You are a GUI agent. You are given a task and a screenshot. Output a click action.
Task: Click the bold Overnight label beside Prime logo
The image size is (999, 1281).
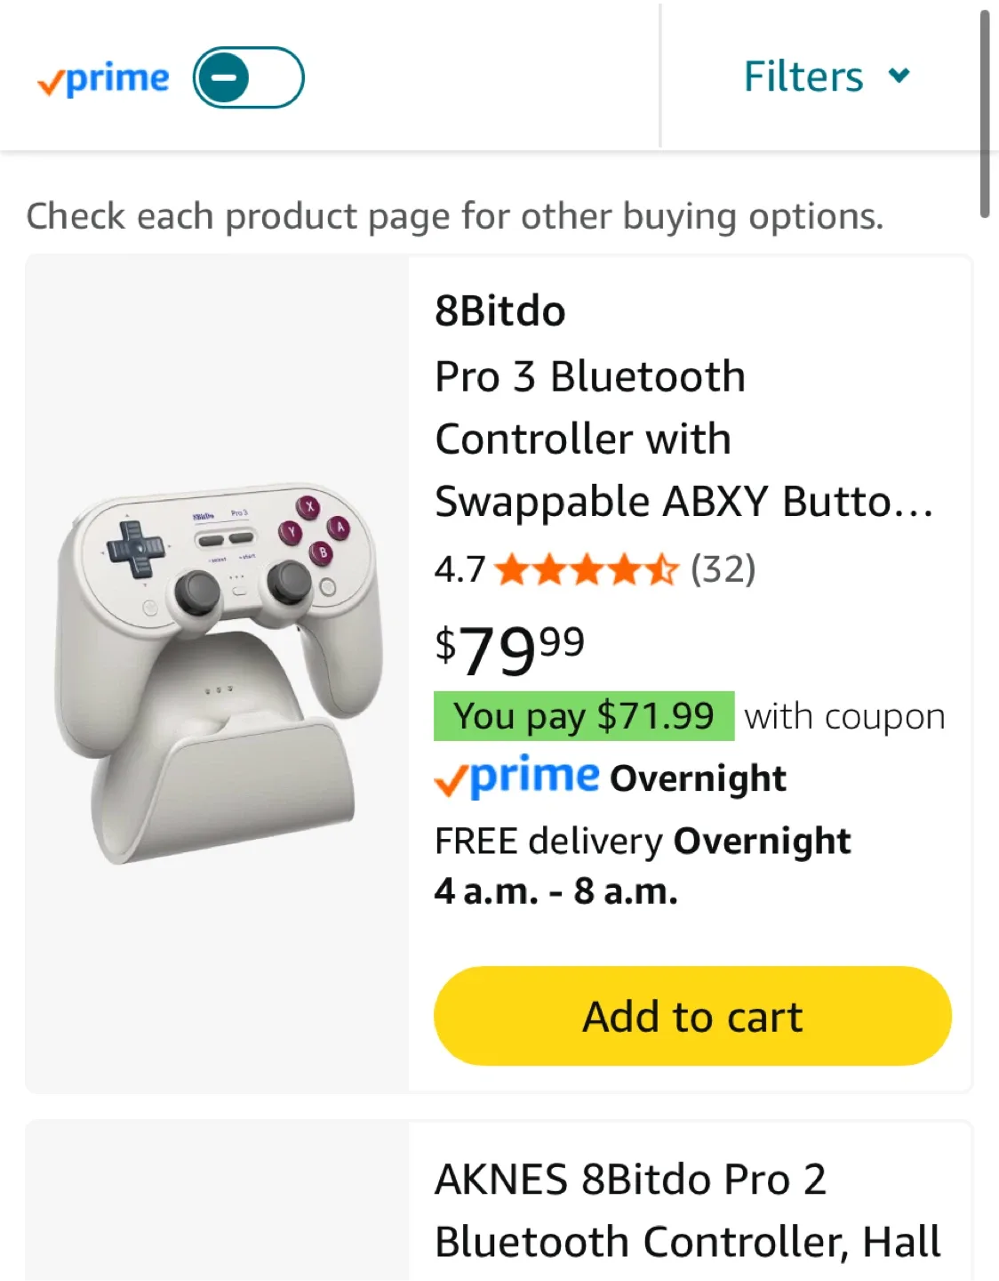coord(698,778)
